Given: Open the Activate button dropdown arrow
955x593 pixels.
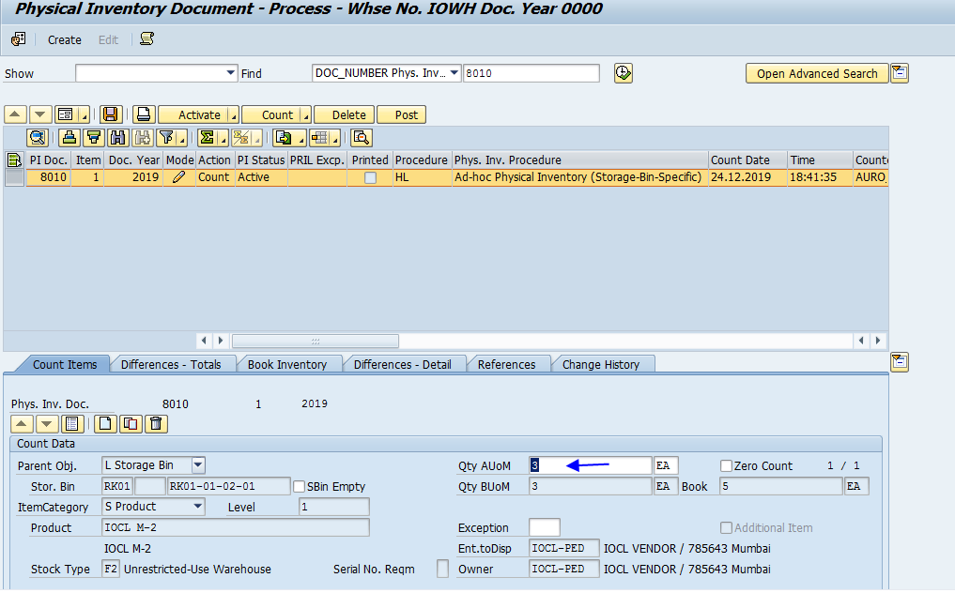Looking at the screenshot, I should [234, 115].
